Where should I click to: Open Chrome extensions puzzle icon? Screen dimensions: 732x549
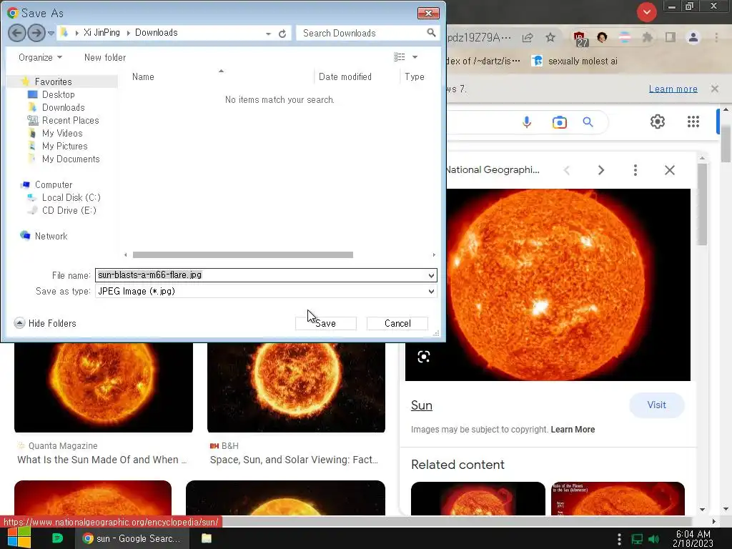pyautogui.click(x=647, y=37)
